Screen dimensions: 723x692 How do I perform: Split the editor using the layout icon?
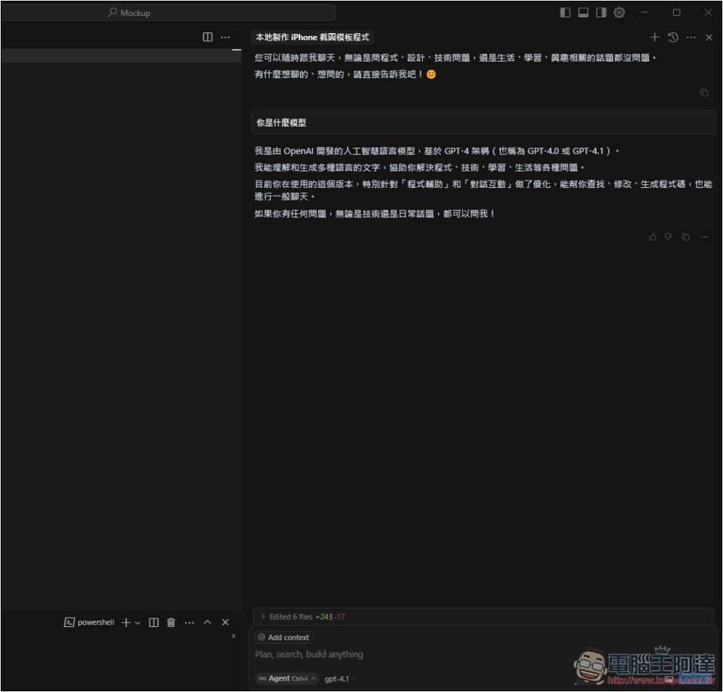(208, 38)
